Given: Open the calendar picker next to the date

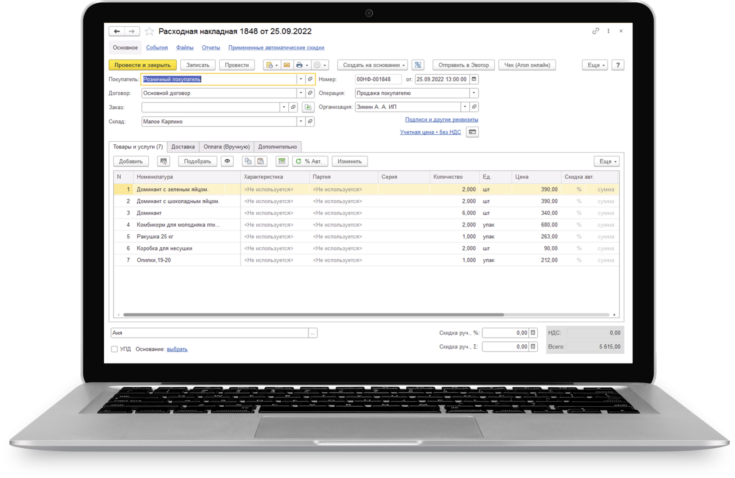Looking at the screenshot, I should (474, 79).
